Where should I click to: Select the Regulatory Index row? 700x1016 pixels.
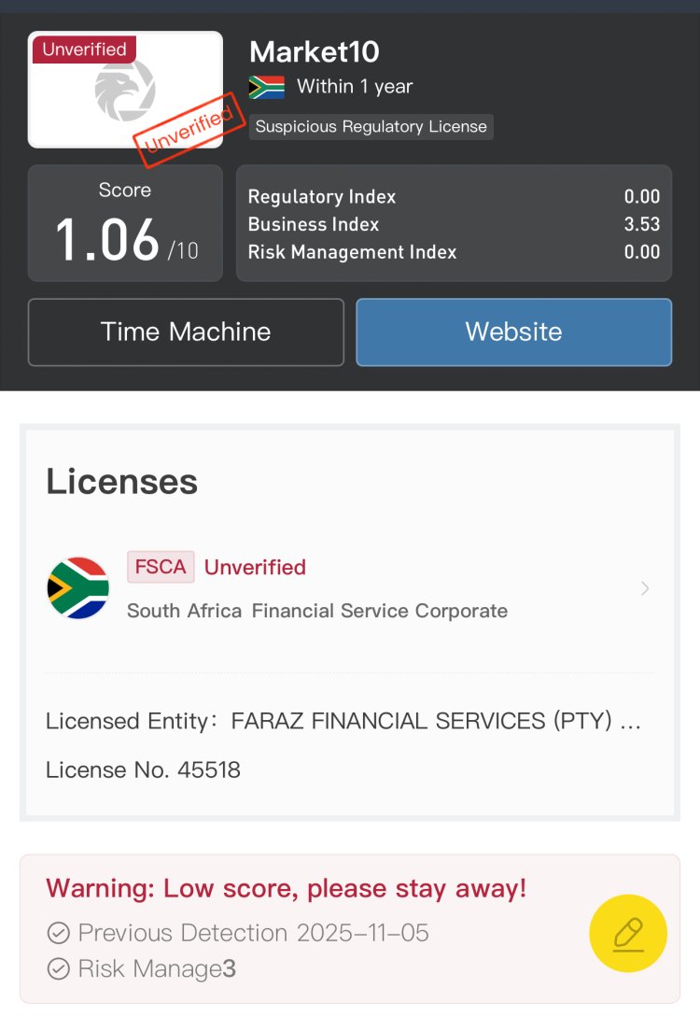click(454, 197)
